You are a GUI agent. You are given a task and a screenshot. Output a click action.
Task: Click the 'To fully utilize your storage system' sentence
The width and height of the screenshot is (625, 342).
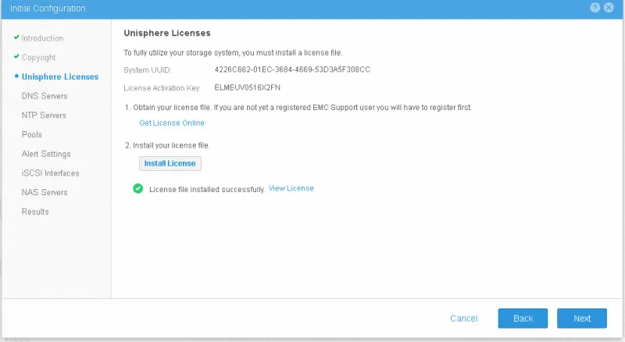coord(233,52)
